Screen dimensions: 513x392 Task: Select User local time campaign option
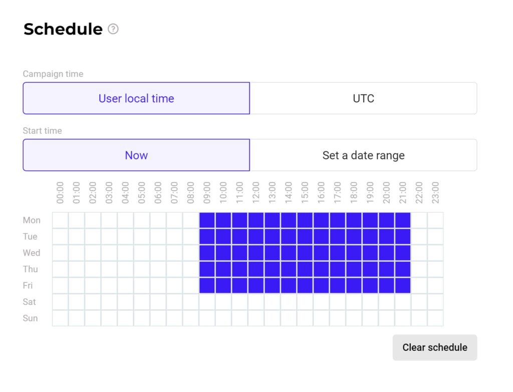point(136,98)
